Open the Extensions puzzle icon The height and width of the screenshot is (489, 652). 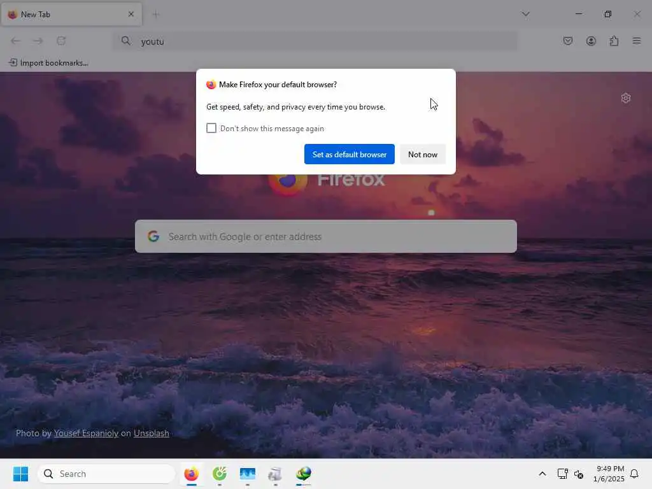pos(614,41)
